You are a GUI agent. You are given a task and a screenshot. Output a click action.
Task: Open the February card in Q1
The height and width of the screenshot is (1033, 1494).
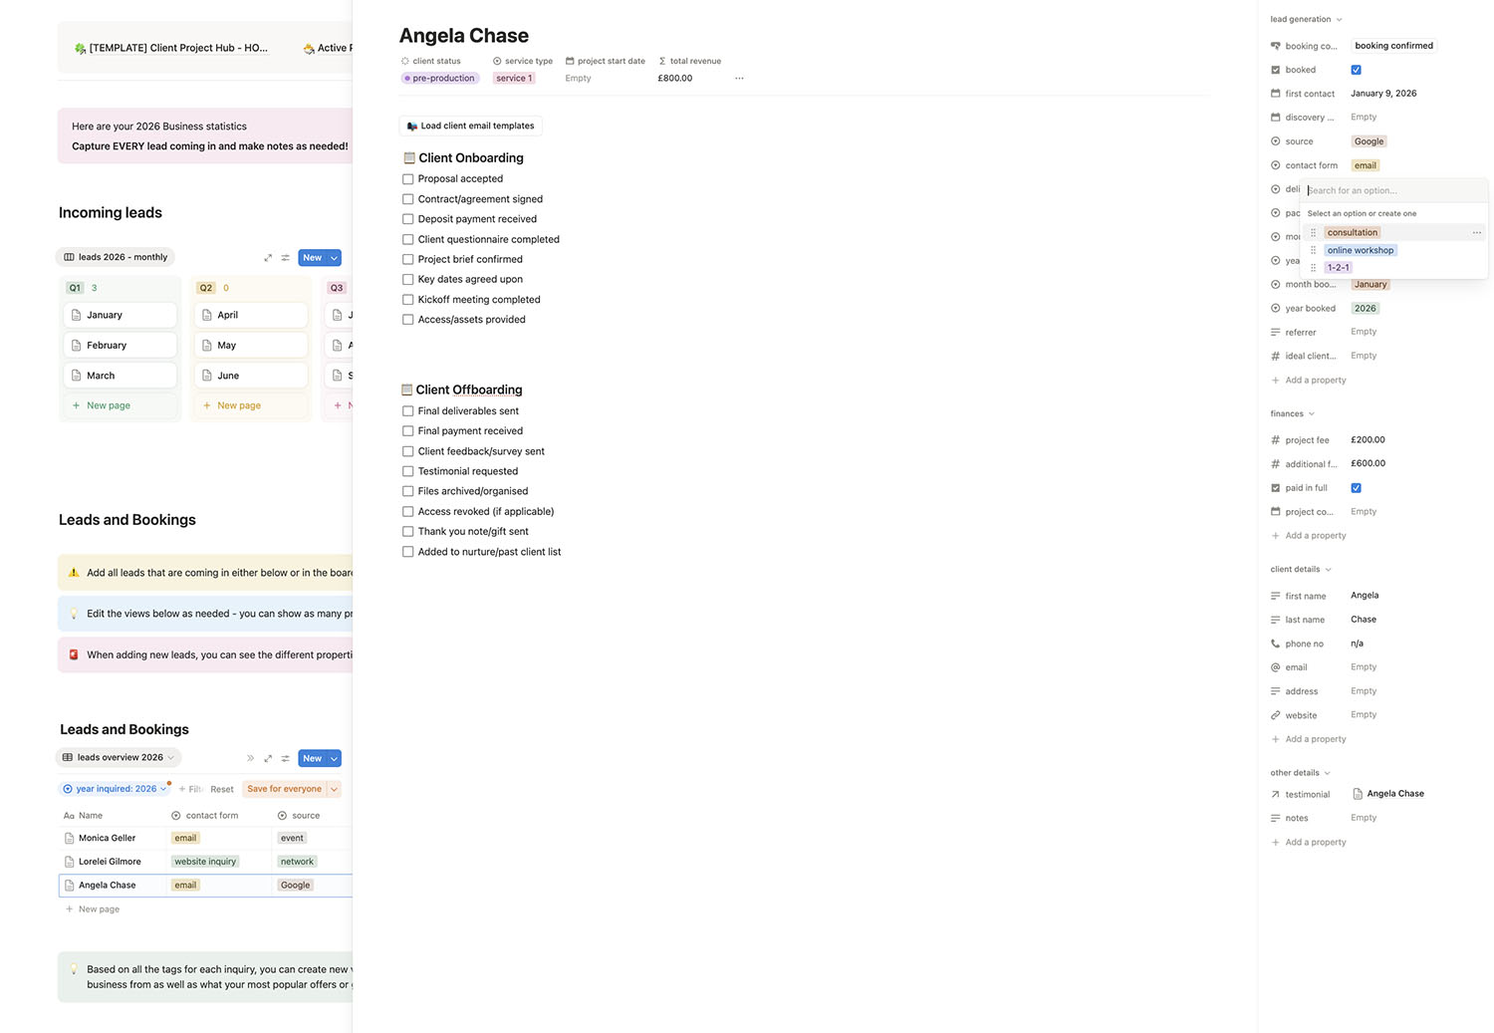tap(121, 346)
